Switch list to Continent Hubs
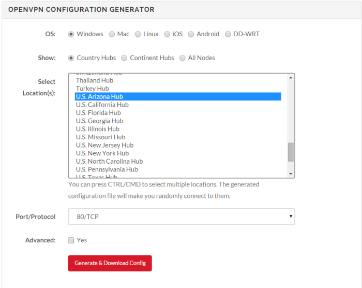Image resolution: width=362 pixels, height=288 pixels. 124,58
